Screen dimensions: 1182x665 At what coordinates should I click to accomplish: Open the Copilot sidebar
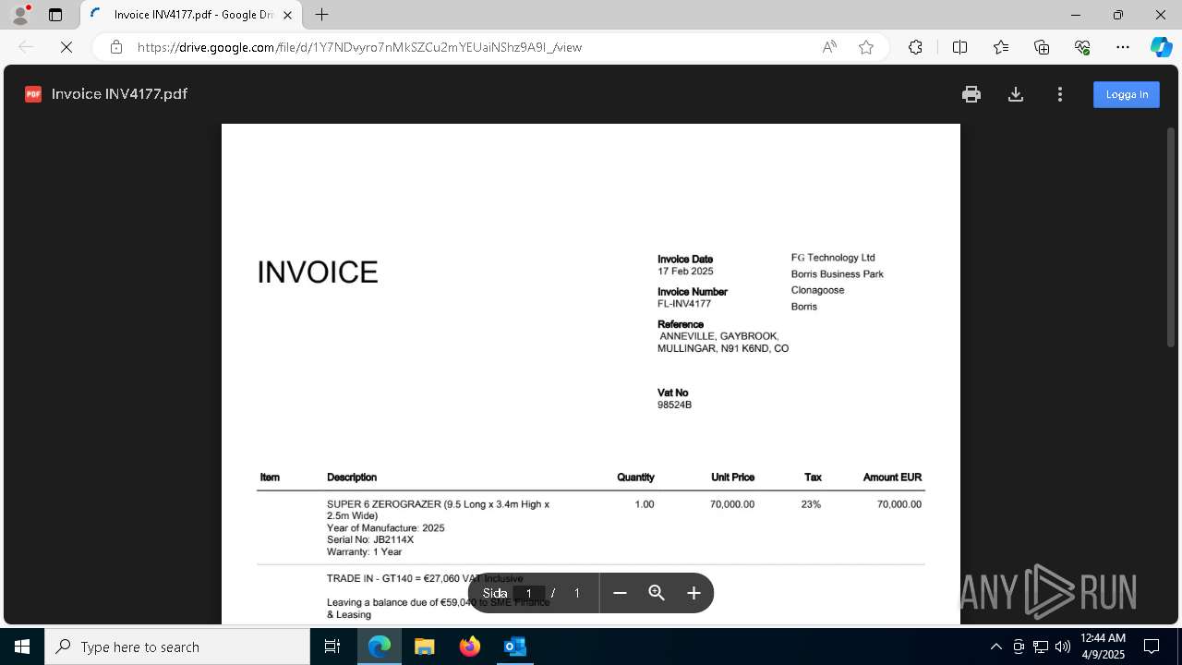pos(1161,47)
